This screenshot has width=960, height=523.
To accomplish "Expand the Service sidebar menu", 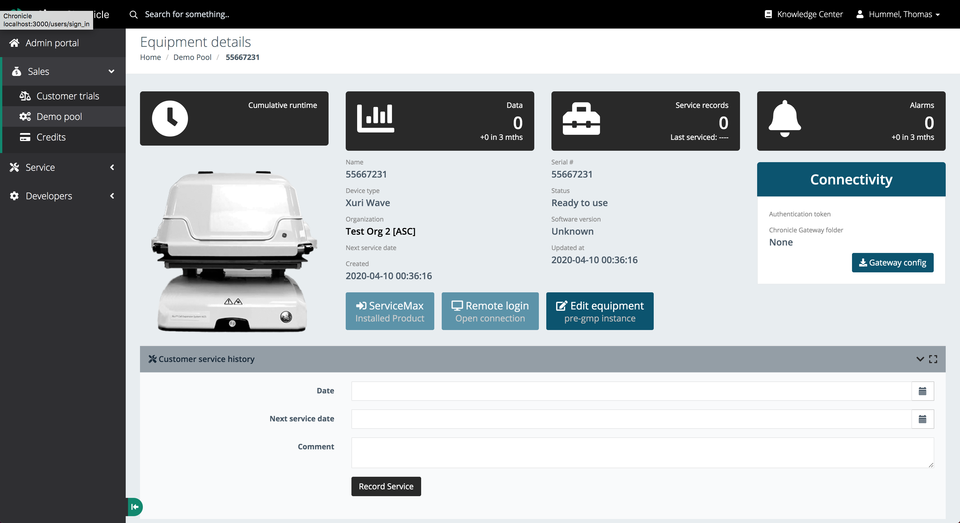I will click(112, 168).
